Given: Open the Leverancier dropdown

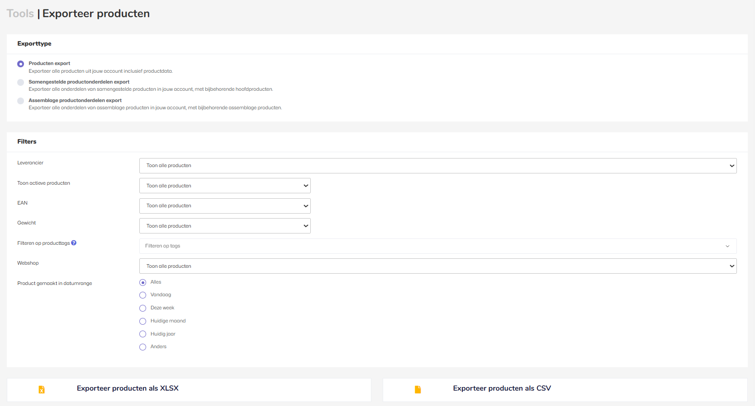Looking at the screenshot, I should click(437, 166).
